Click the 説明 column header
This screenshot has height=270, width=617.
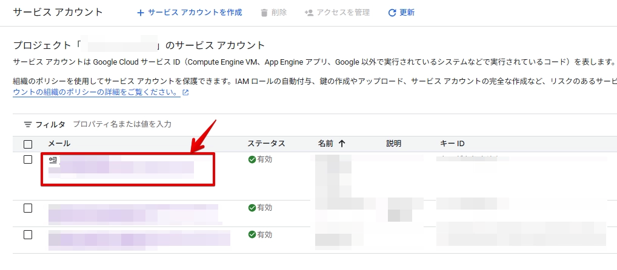[393, 143]
